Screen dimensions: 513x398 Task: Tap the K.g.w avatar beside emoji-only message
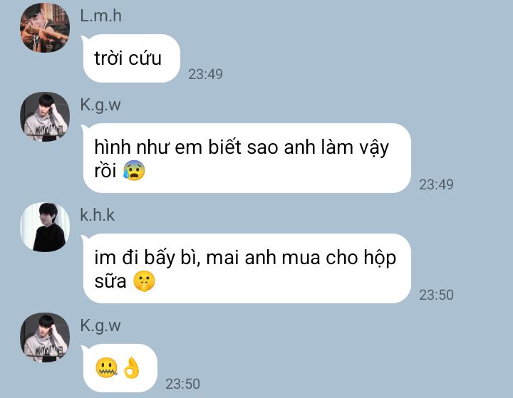(45, 337)
